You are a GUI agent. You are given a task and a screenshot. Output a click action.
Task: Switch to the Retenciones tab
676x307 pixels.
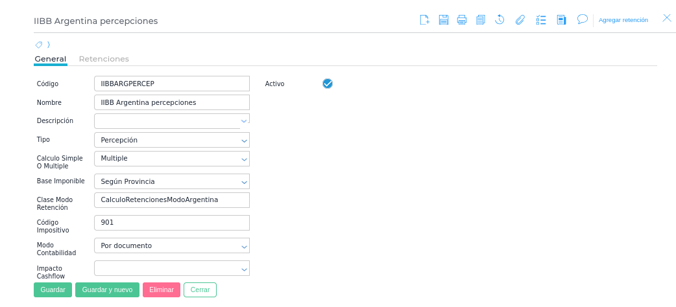point(104,59)
